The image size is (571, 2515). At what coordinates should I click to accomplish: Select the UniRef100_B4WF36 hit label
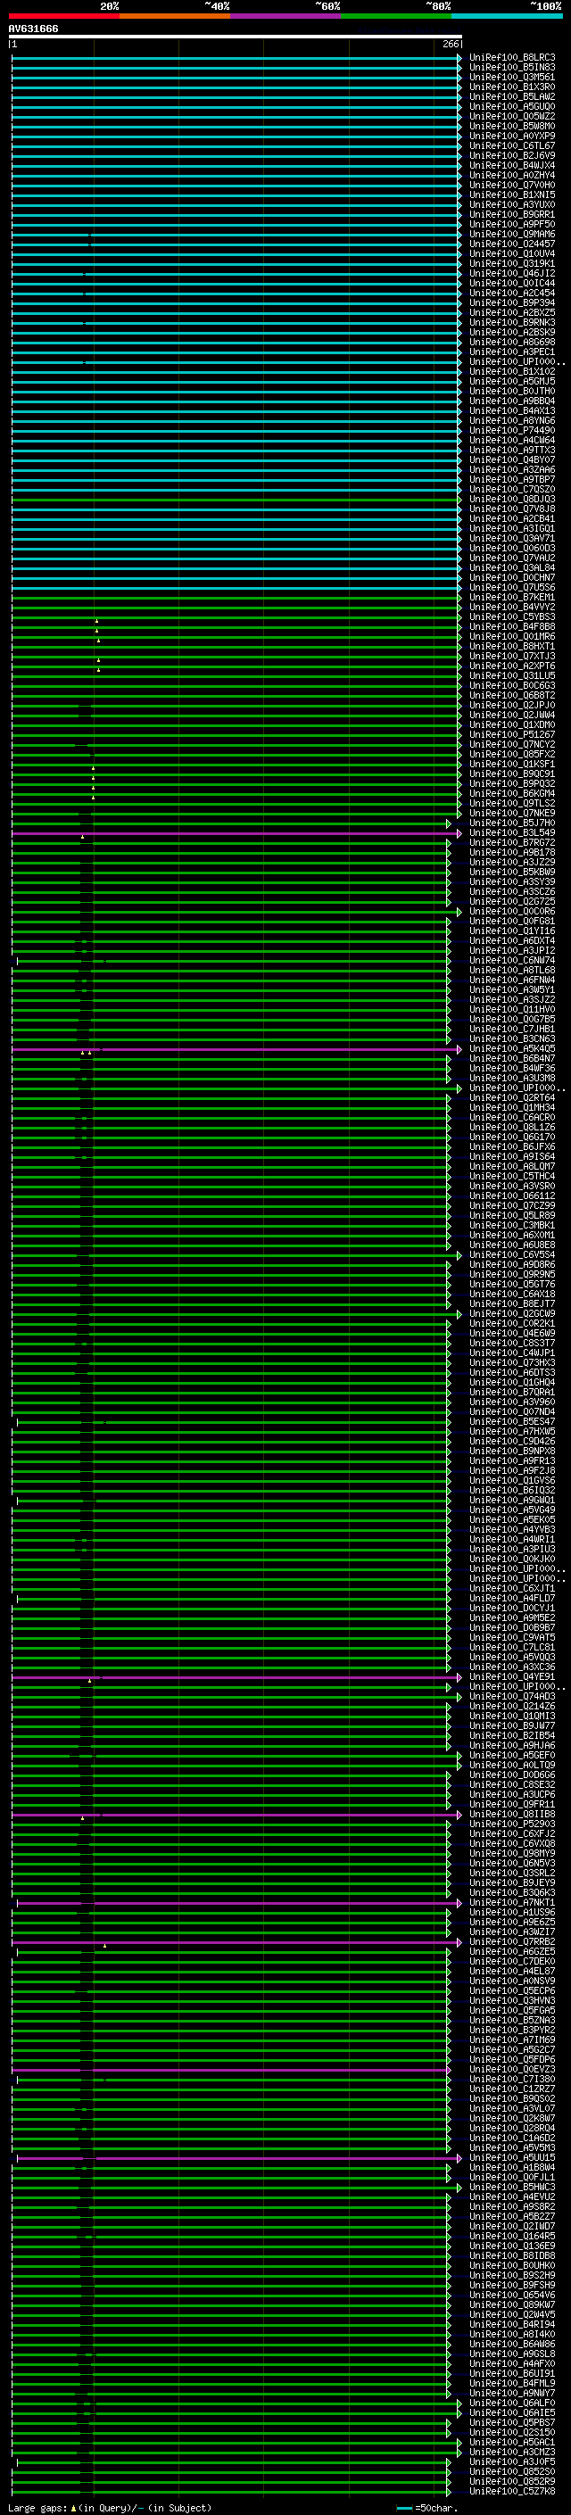pyautogui.click(x=512, y=1068)
